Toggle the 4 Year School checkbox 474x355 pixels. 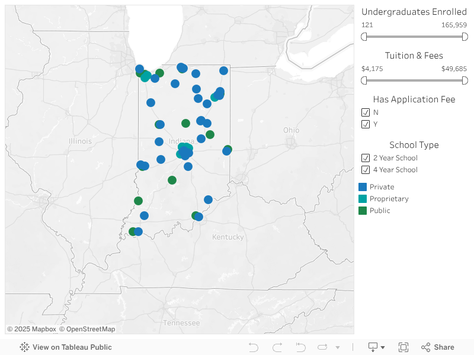point(366,170)
